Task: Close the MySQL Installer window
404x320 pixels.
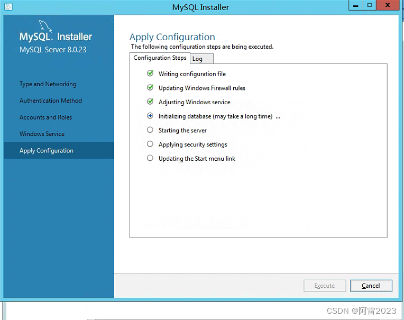Action: 388,5
